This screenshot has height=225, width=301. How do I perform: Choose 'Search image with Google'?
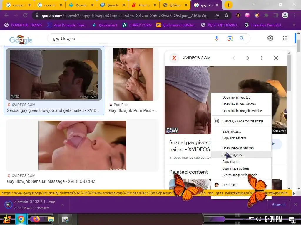pyautogui.click(x=241, y=175)
